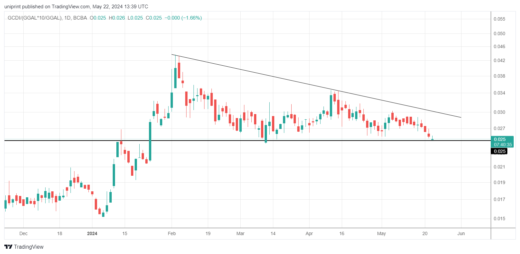Screen dimensions: 520x254
Task: Click the price axis label 0.046
Action: [x=499, y=46]
